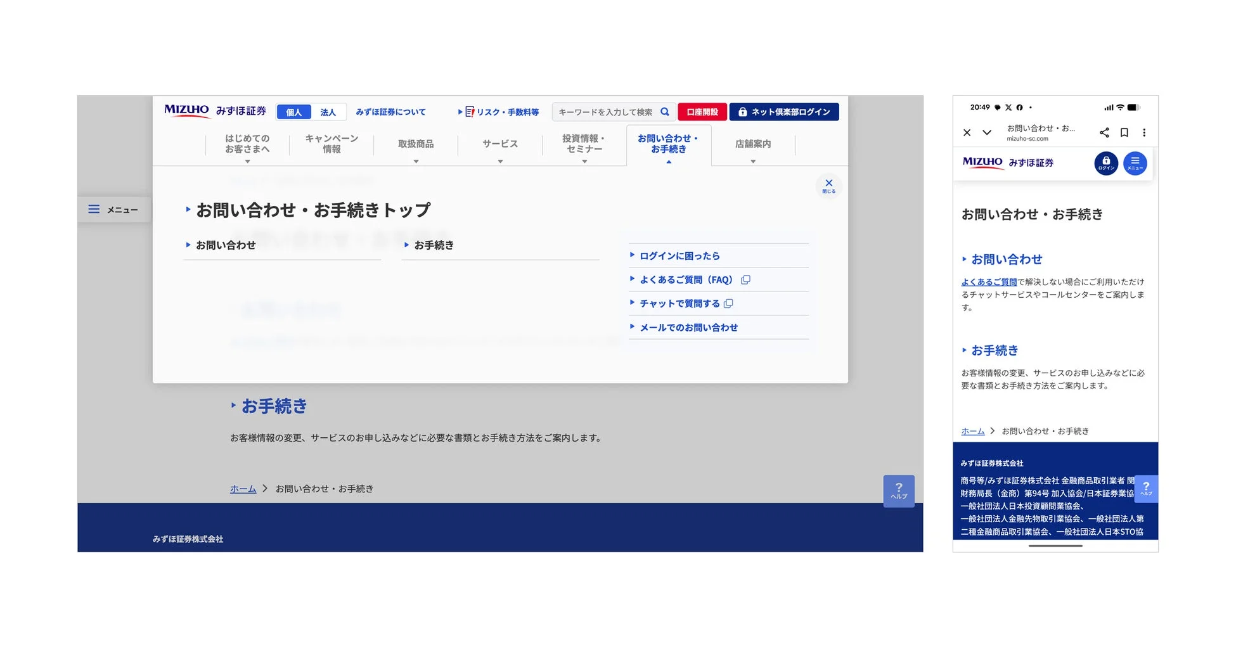Expand the 店舗案内 navigation dropdown
1236x647 pixels.
(x=753, y=144)
